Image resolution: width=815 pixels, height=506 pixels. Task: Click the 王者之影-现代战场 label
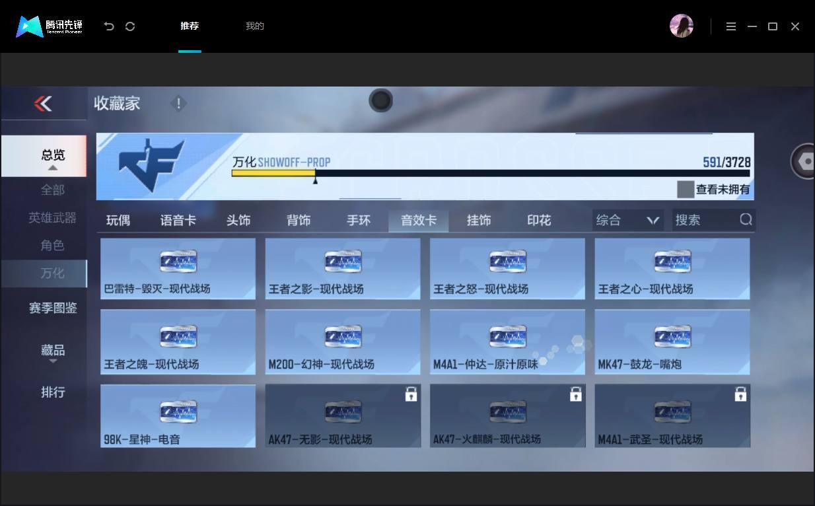pyautogui.click(x=316, y=289)
